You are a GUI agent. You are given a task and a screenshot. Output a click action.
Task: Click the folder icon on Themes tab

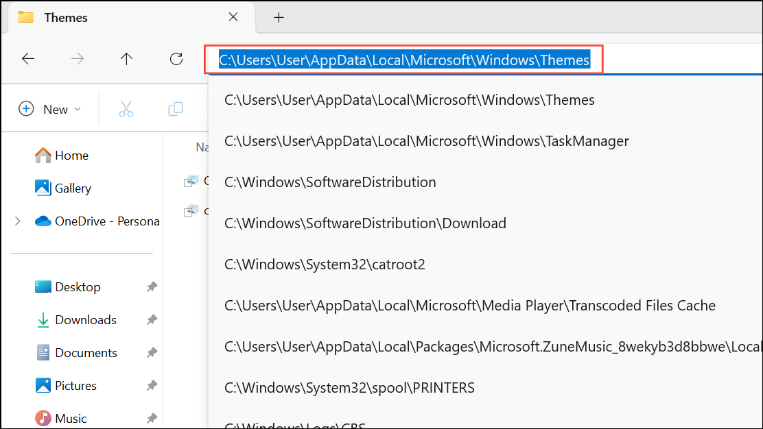tap(26, 18)
